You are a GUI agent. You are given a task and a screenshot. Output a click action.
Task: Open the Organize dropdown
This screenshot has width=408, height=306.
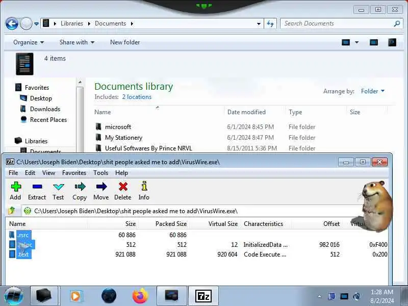coord(29,42)
